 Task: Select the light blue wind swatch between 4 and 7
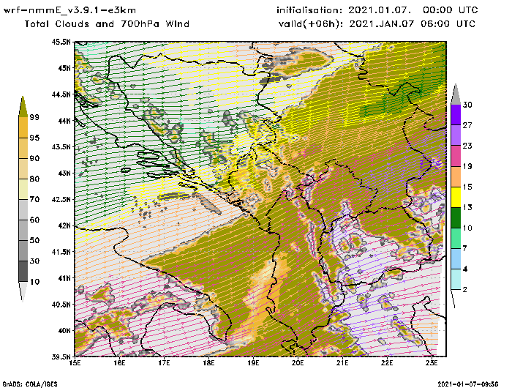point(456,259)
